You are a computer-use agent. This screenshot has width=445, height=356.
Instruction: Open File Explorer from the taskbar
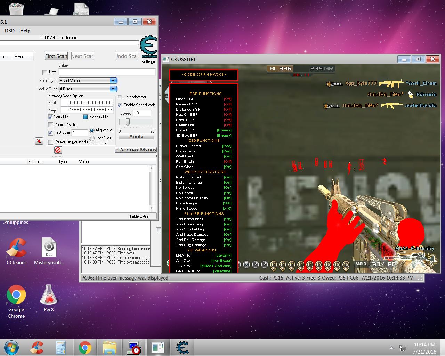[110, 348]
